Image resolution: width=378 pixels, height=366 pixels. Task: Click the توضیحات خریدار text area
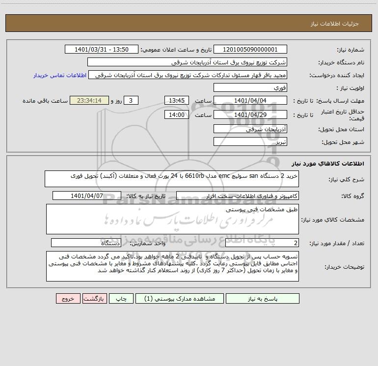pos(172,266)
